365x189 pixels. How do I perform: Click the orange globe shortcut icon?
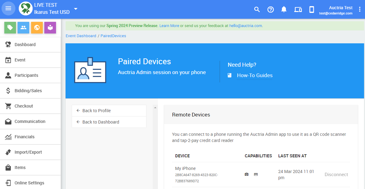coord(37,28)
